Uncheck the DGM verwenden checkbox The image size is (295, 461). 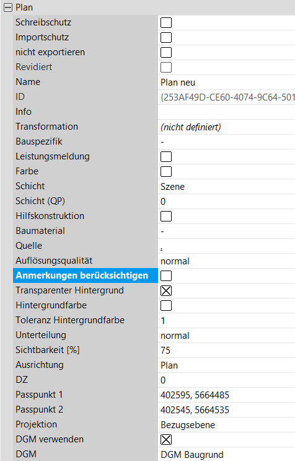pos(166,439)
